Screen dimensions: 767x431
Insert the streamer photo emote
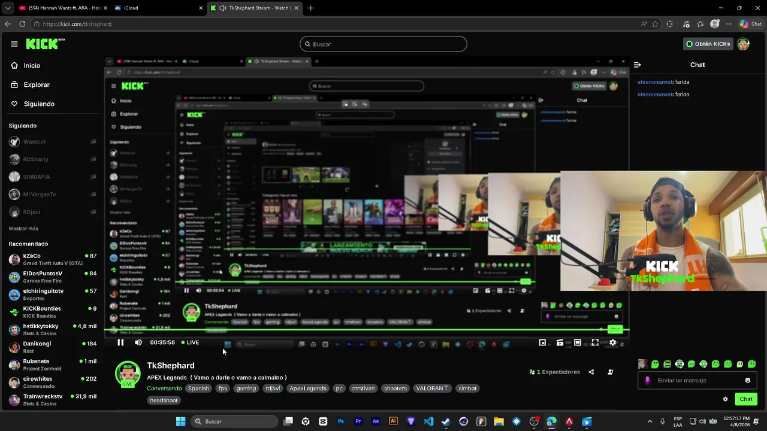click(642, 364)
